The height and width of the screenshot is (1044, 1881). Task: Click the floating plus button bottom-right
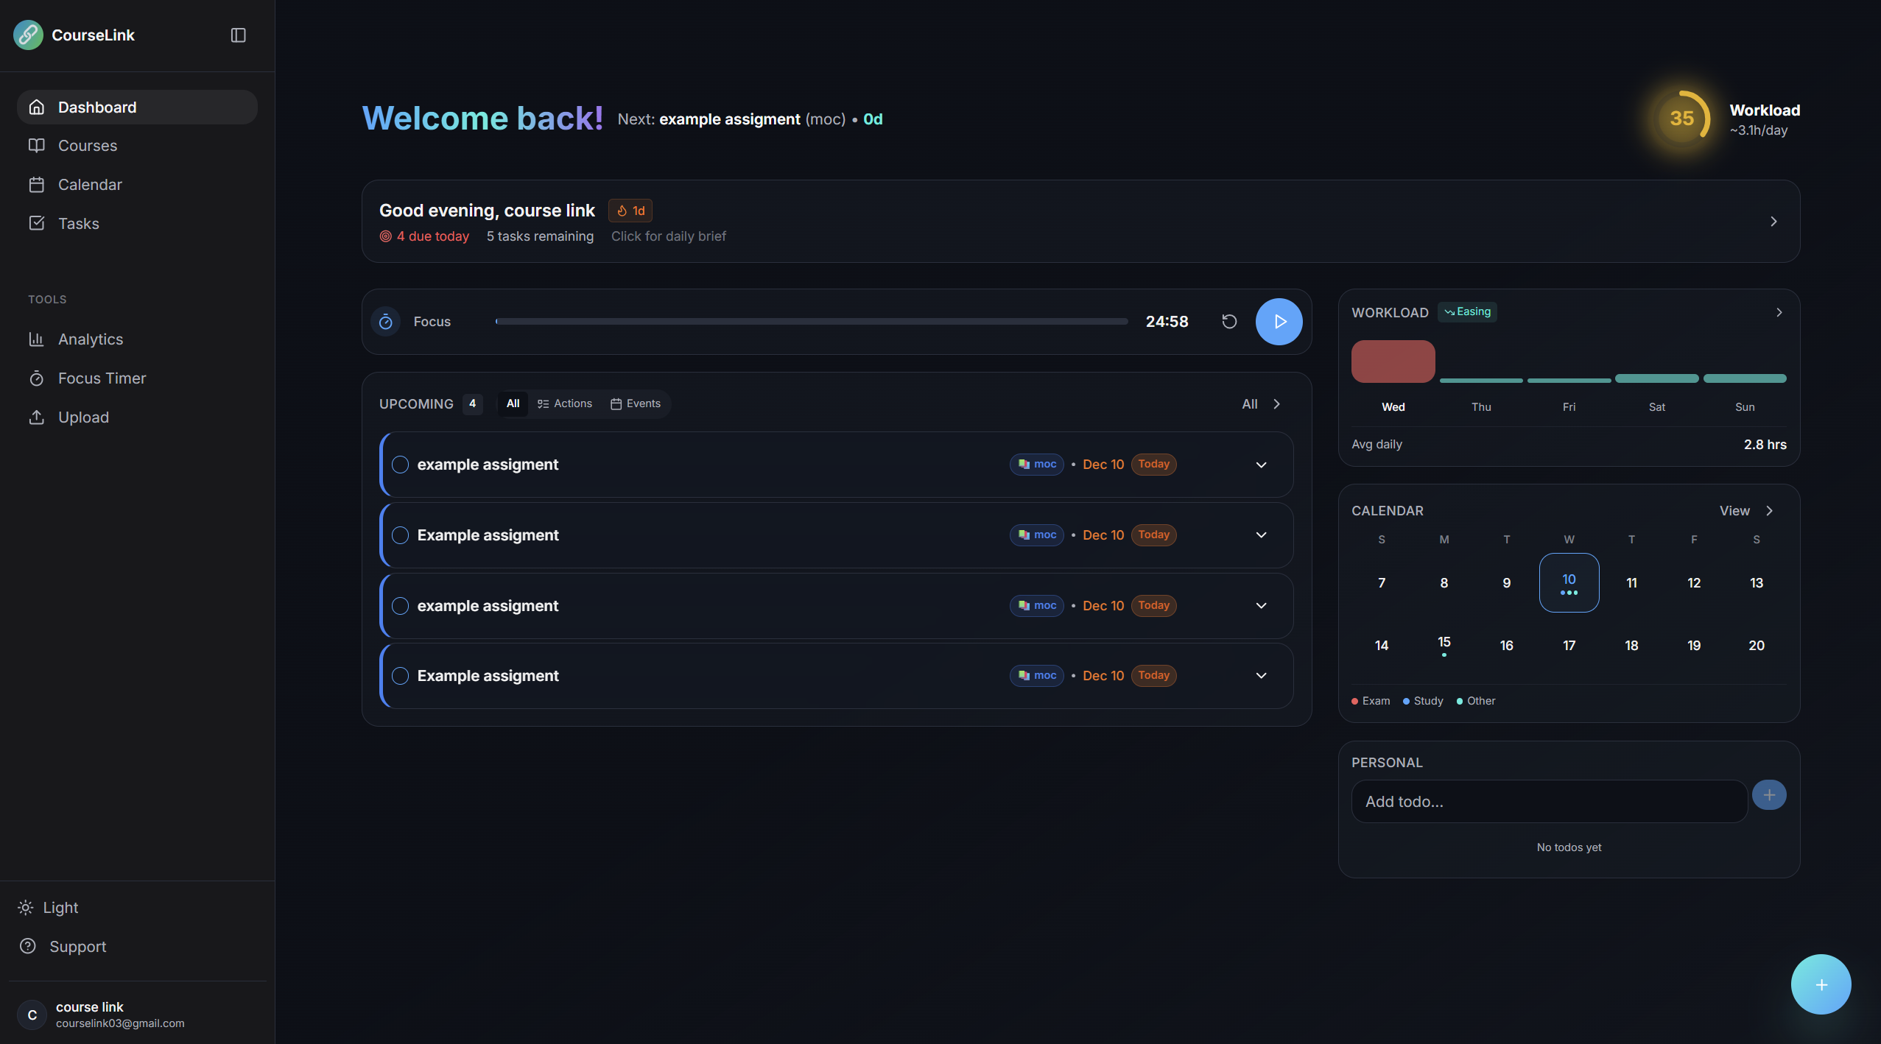pos(1821,984)
